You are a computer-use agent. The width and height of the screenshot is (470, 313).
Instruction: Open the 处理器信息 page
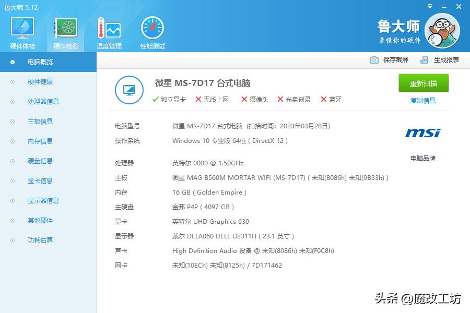pos(42,102)
